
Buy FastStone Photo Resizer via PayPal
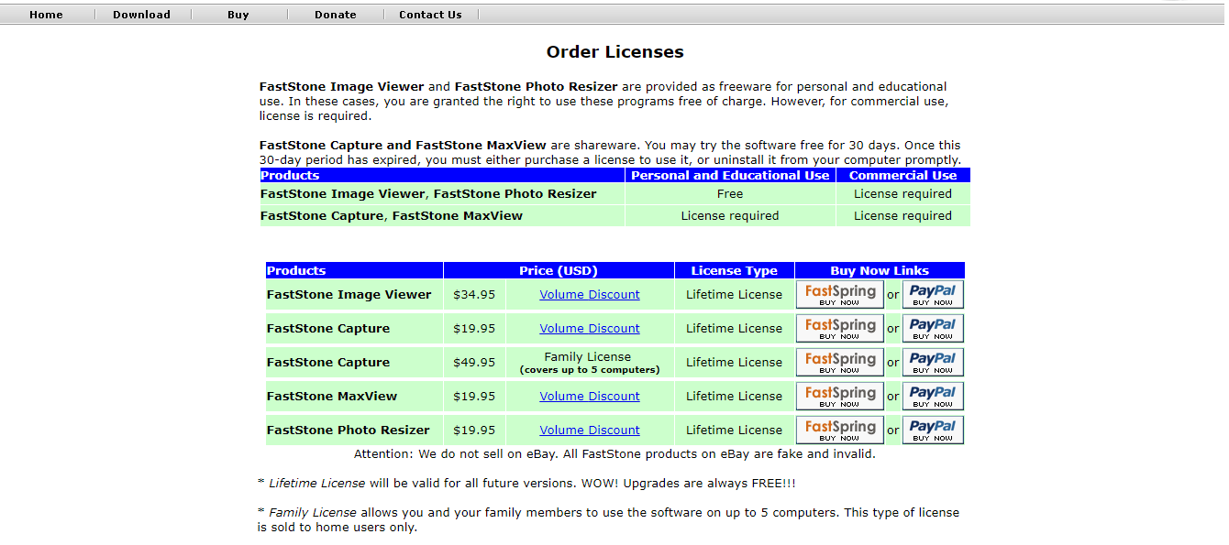point(933,431)
